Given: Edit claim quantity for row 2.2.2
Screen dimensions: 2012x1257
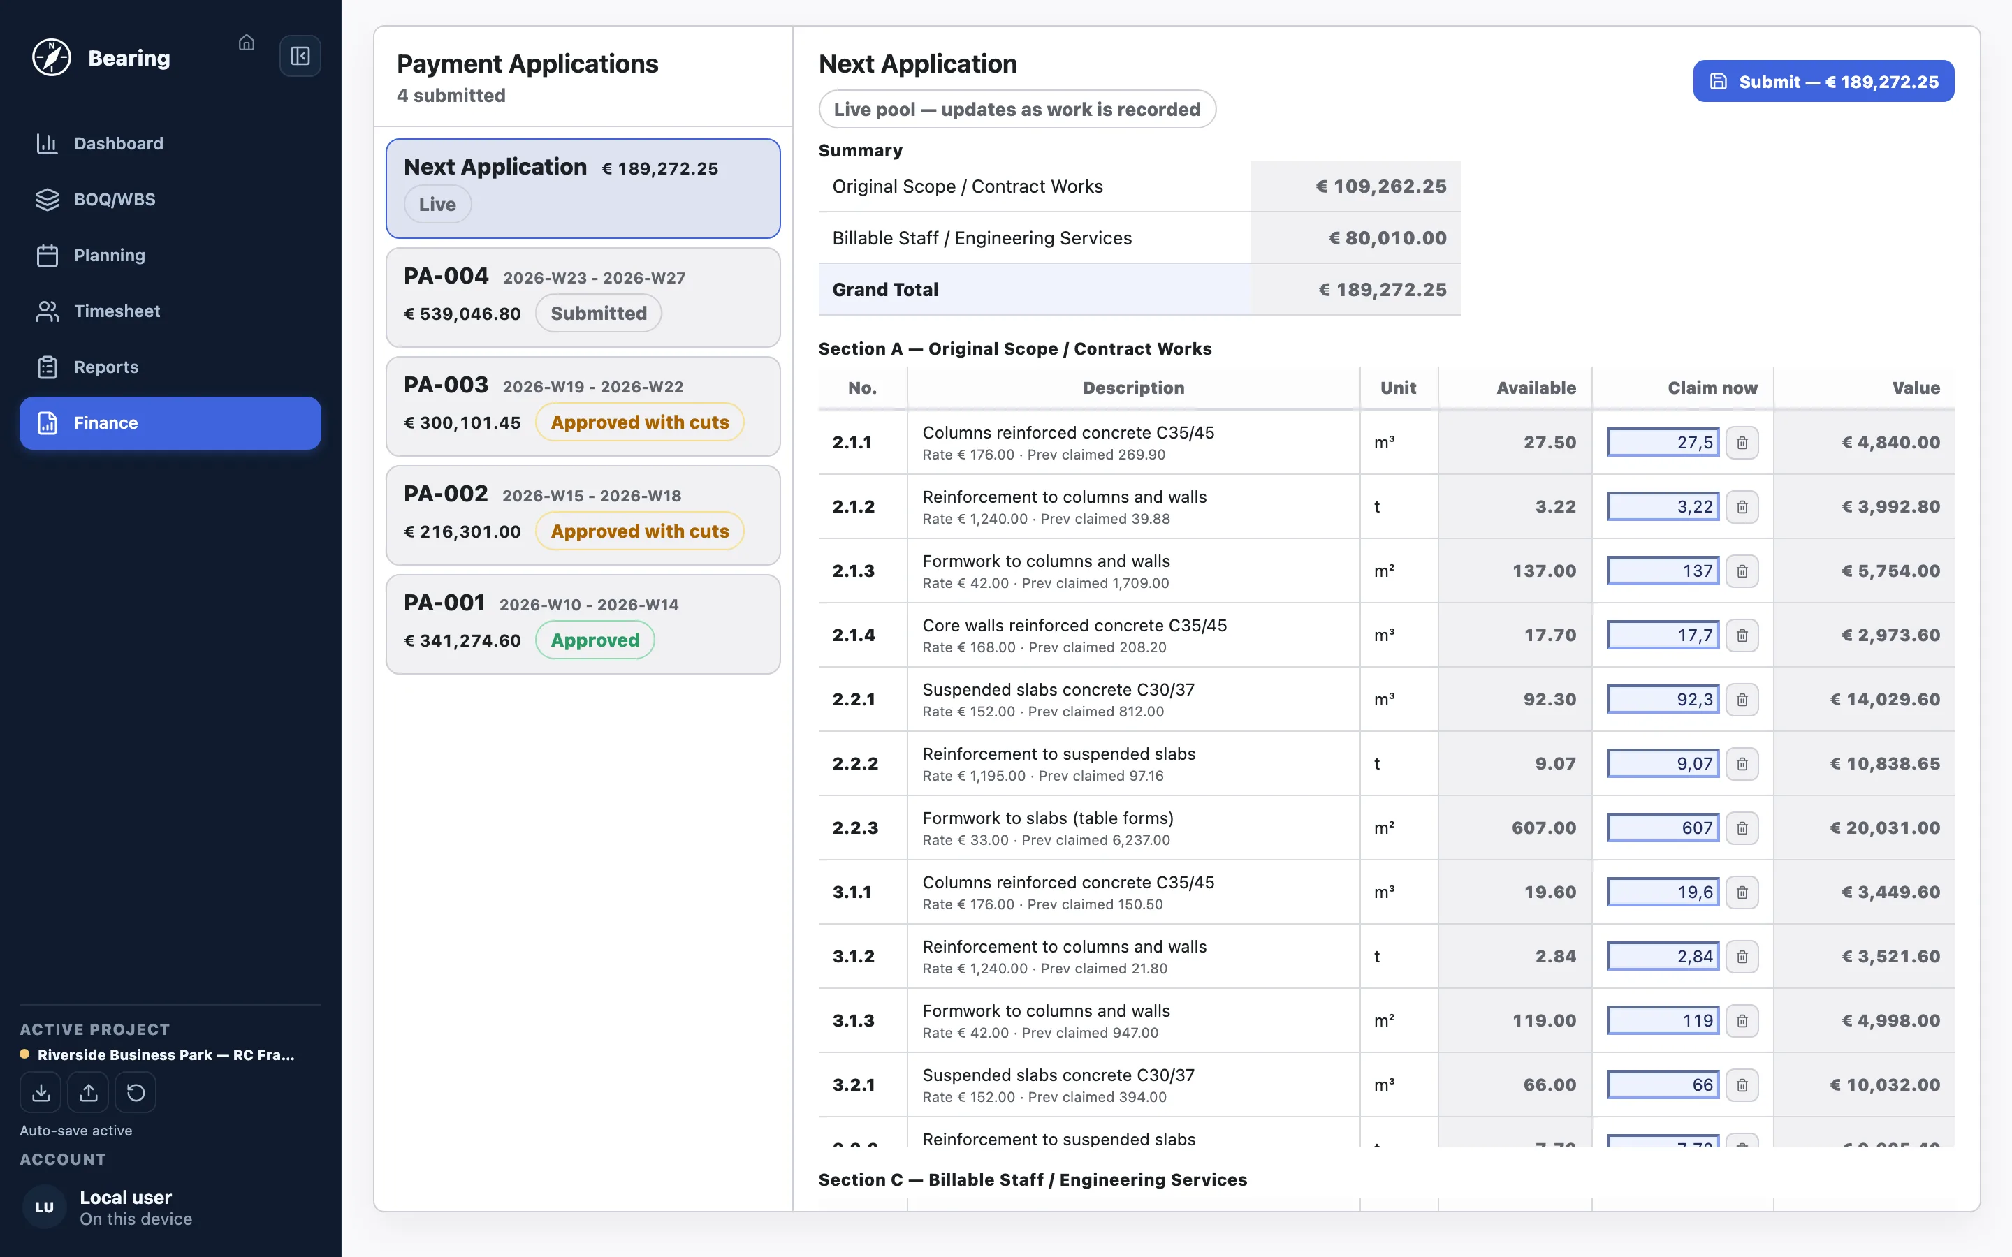Looking at the screenshot, I should 1663,763.
